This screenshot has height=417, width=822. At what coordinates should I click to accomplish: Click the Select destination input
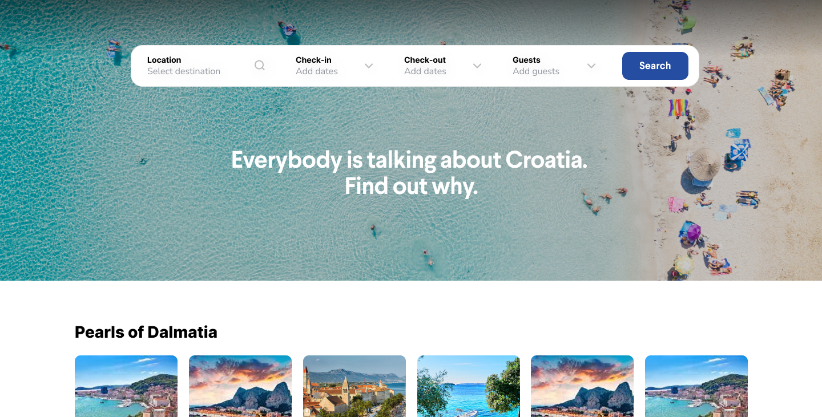coord(184,71)
